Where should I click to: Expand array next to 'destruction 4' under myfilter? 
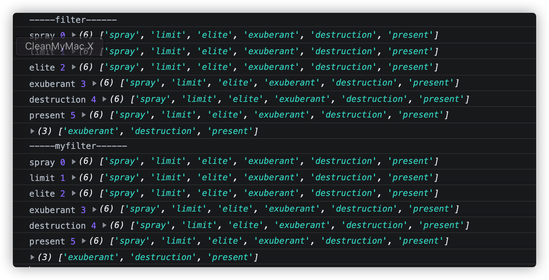click(105, 225)
